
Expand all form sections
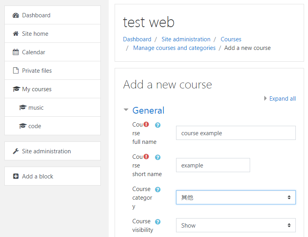[x=282, y=99]
